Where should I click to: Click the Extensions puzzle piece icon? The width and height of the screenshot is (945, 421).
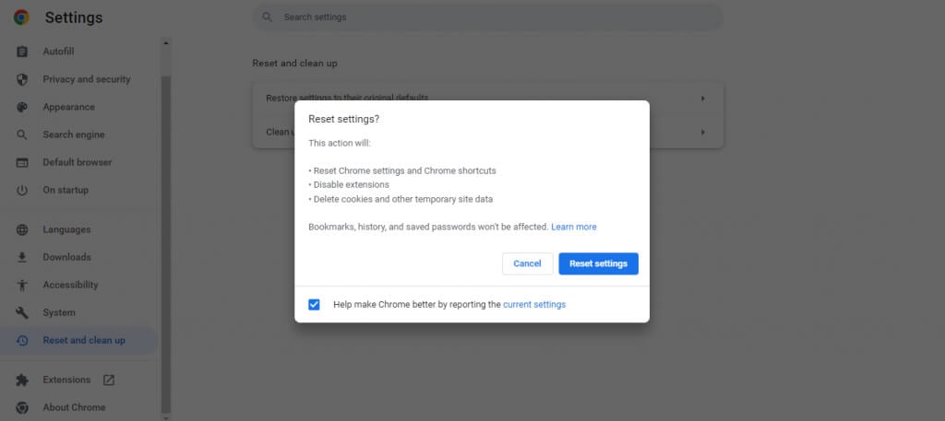point(22,380)
